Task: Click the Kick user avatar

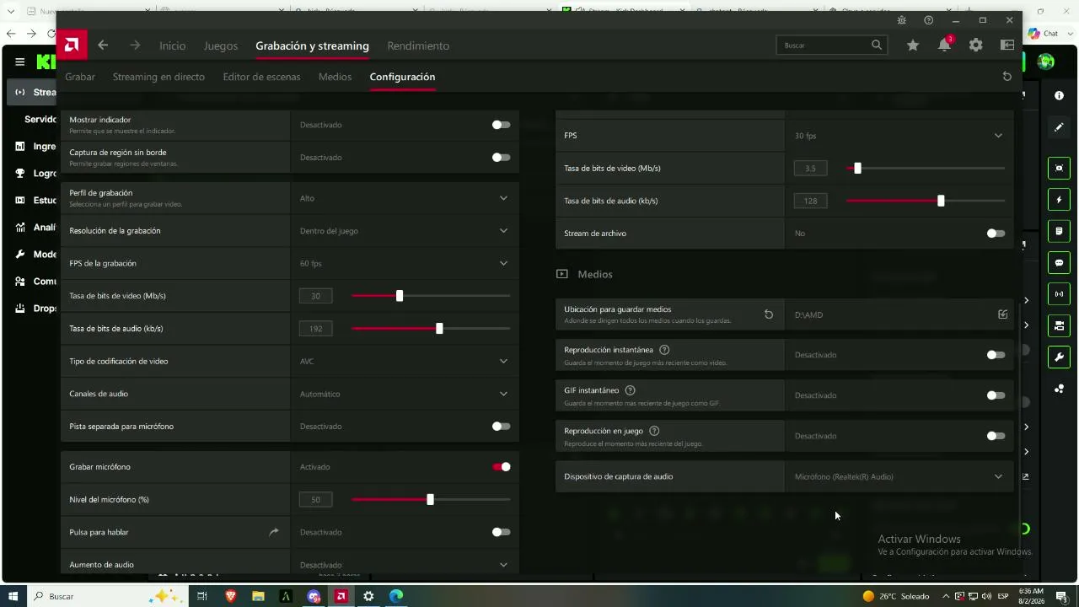Action: (x=1046, y=62)
